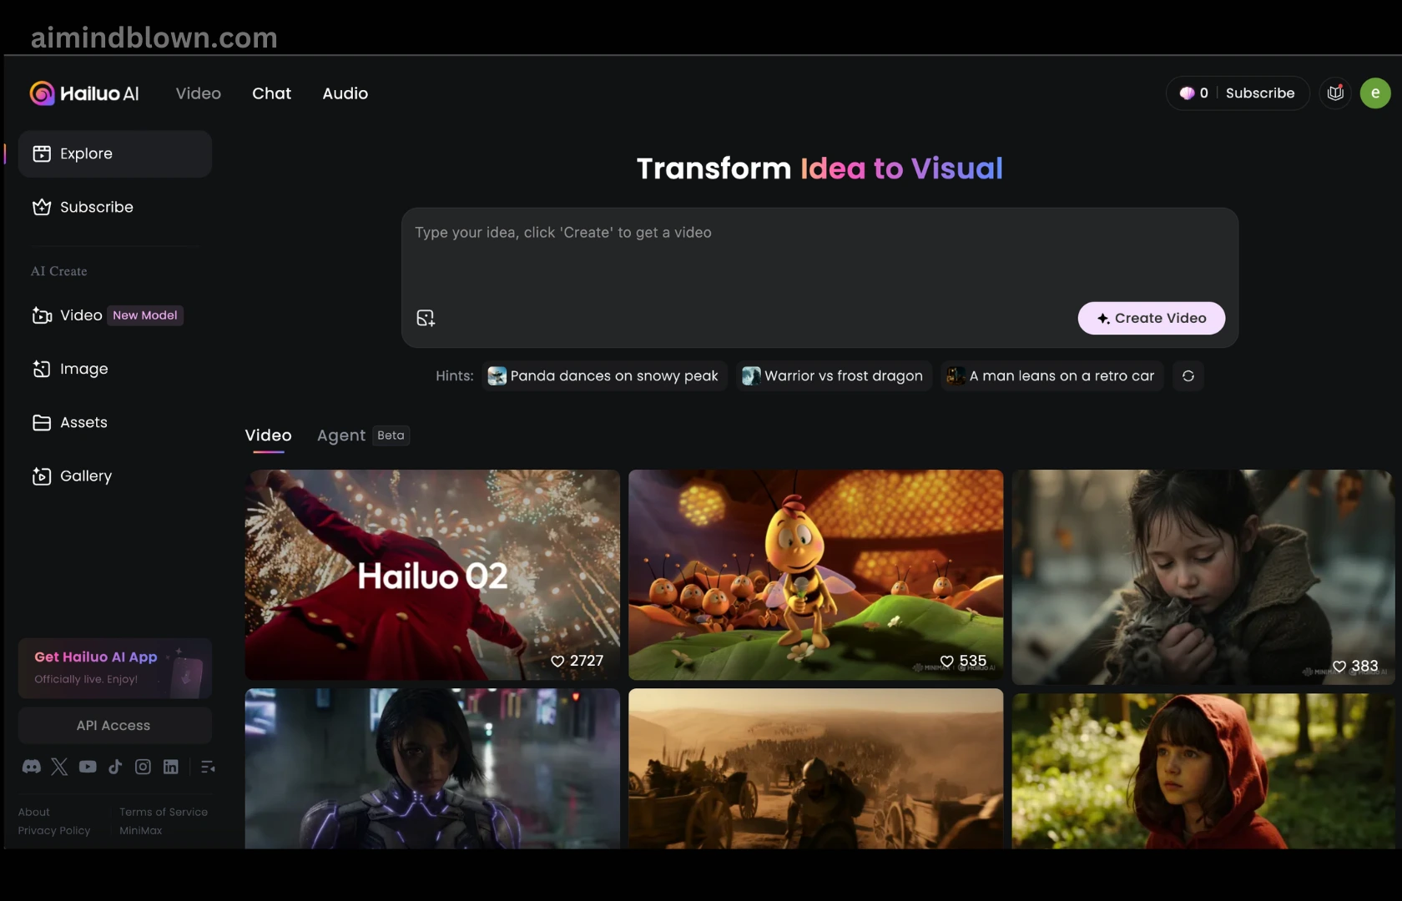Click the idea prompt text field

pos(818,250)
